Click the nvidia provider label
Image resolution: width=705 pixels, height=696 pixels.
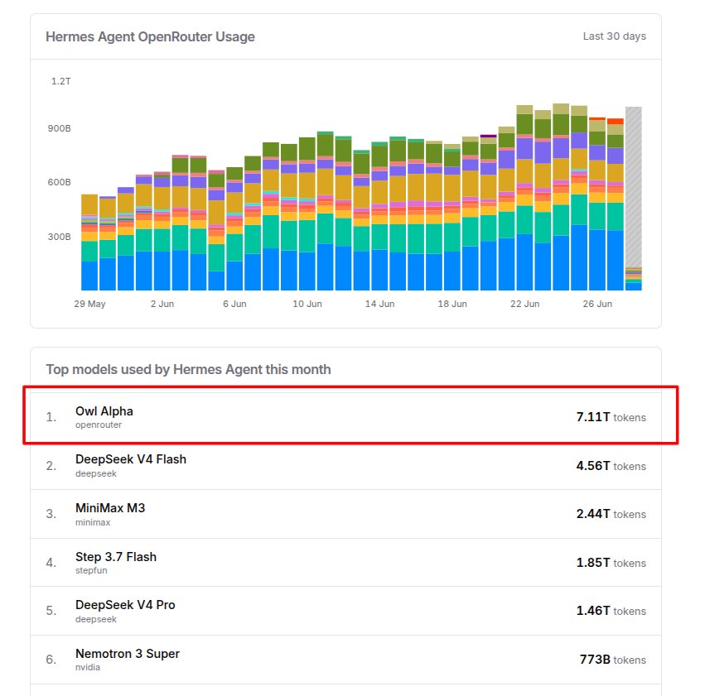[x=88, y=667]
